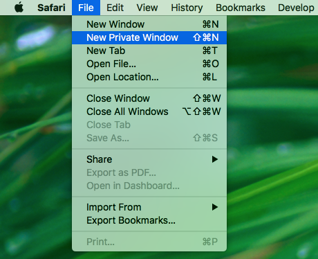
Task: Open the Apple menu
Action: [19, 8]
